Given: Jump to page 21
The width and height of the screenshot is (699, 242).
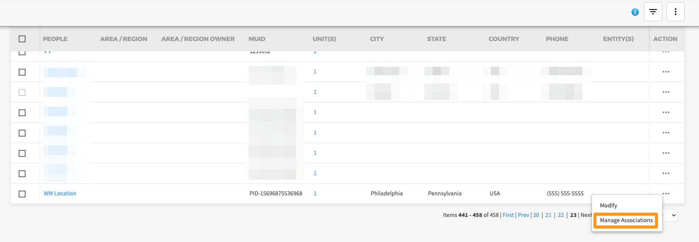Looking at the screenshot, I should point(548,215).
